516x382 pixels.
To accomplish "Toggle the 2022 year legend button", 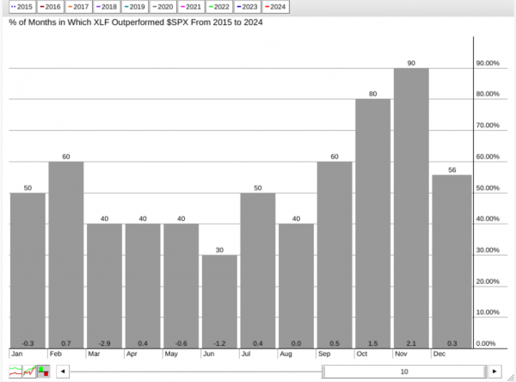I will pyautogui.click(x=219, y=7).
